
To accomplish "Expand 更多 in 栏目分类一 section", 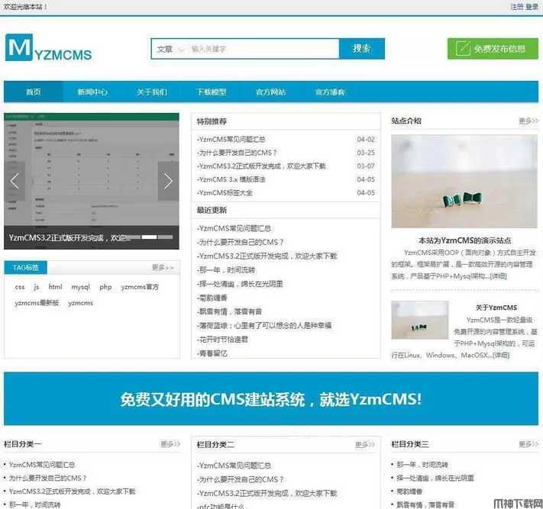I will [x=170, y=444].
